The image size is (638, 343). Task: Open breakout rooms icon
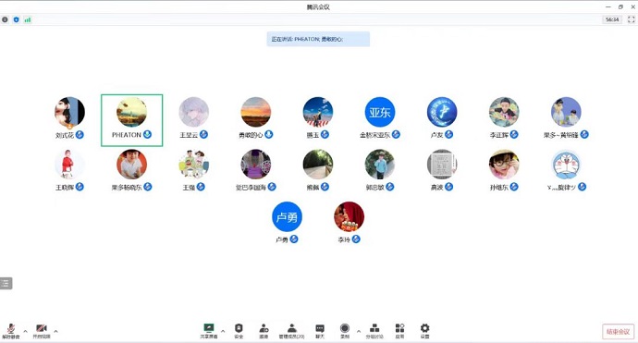coord(374,331)
